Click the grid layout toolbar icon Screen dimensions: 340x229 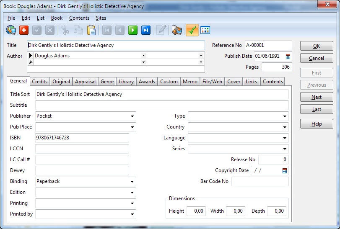pyautogui.click(x=205, y=30)
